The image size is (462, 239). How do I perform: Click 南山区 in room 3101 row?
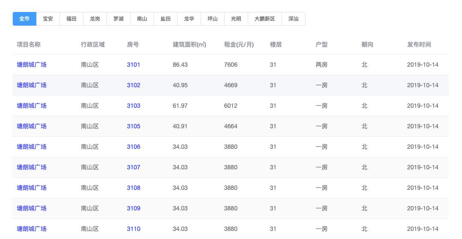90,65
